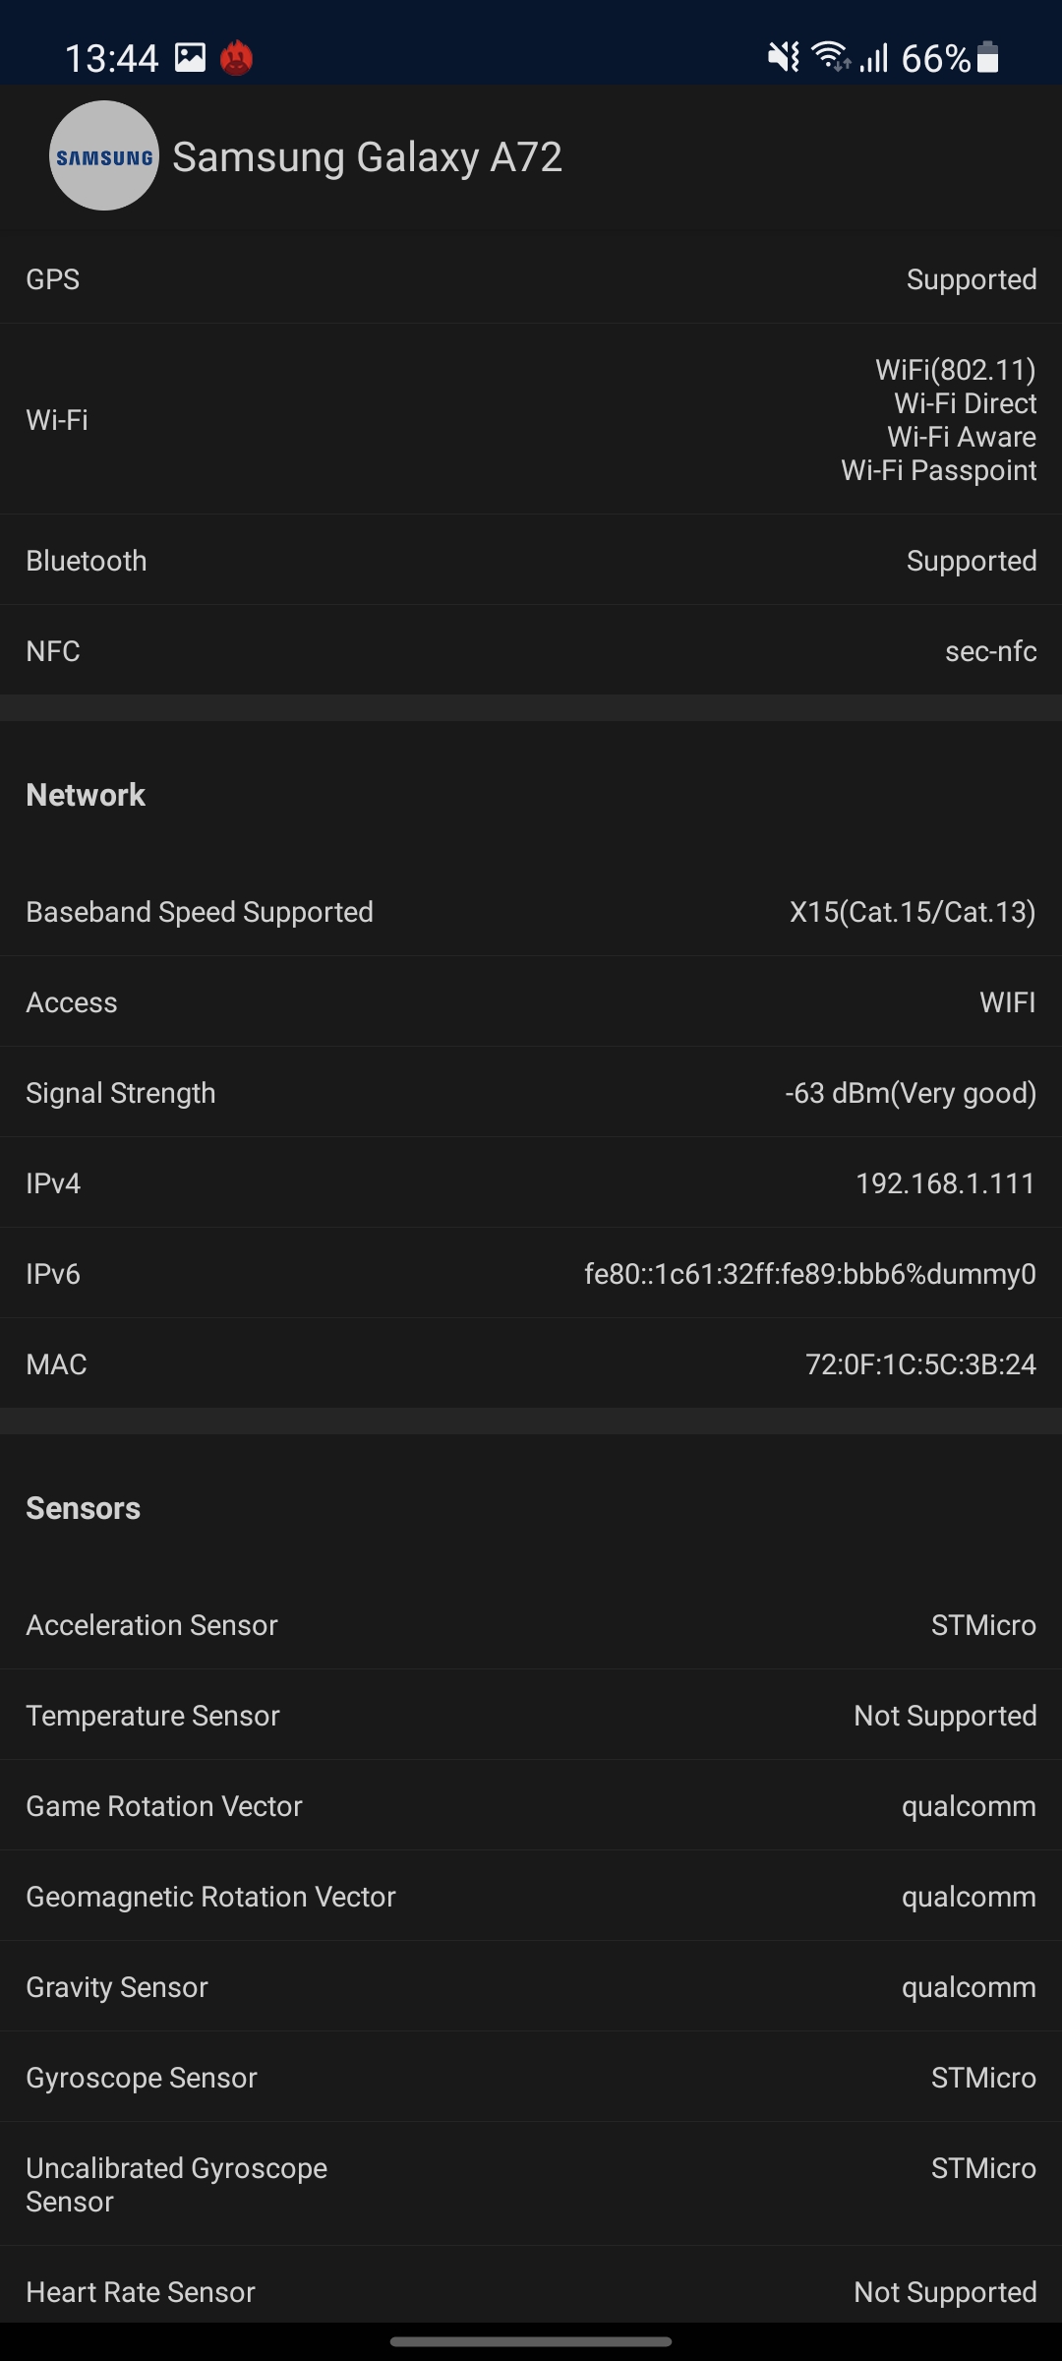This screenshot has height=2361, width=1062.
Task: Tap the red AnTuTu notification icon
Action: point(236,58)
